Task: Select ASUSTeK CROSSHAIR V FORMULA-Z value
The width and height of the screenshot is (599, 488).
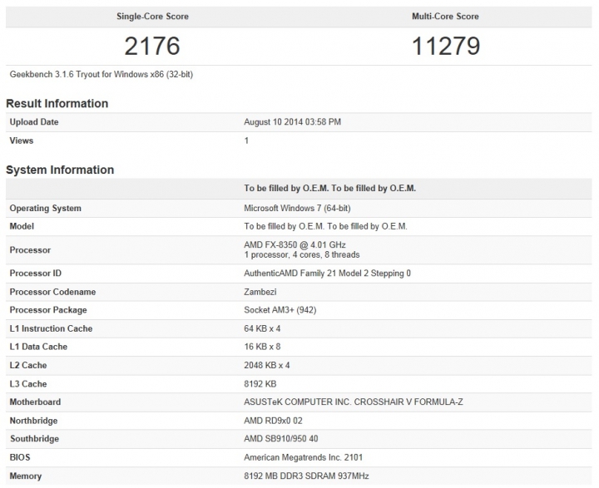Action: (x=354, y=402)
